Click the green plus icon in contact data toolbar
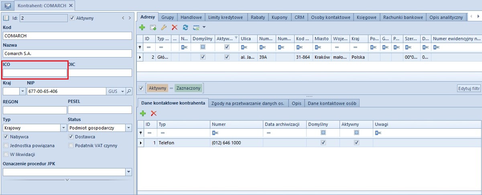This screenshot has width=482, height=195. point(142,114)
